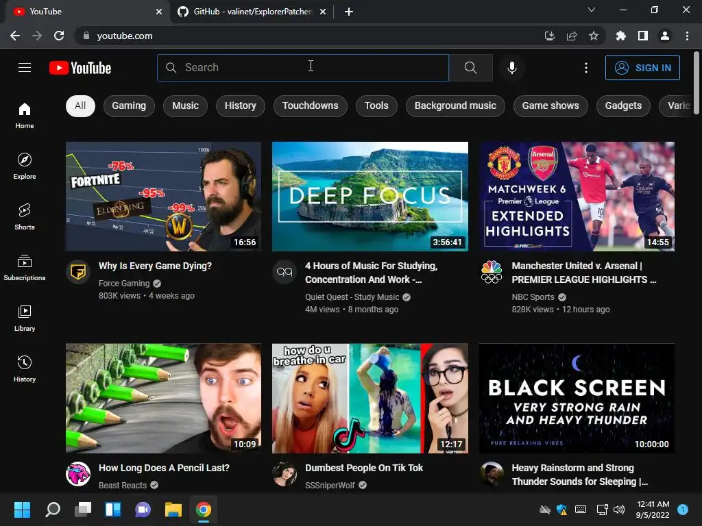Switch to the YouTube browser tab
702x526 pixels.
tap(85, 12)
